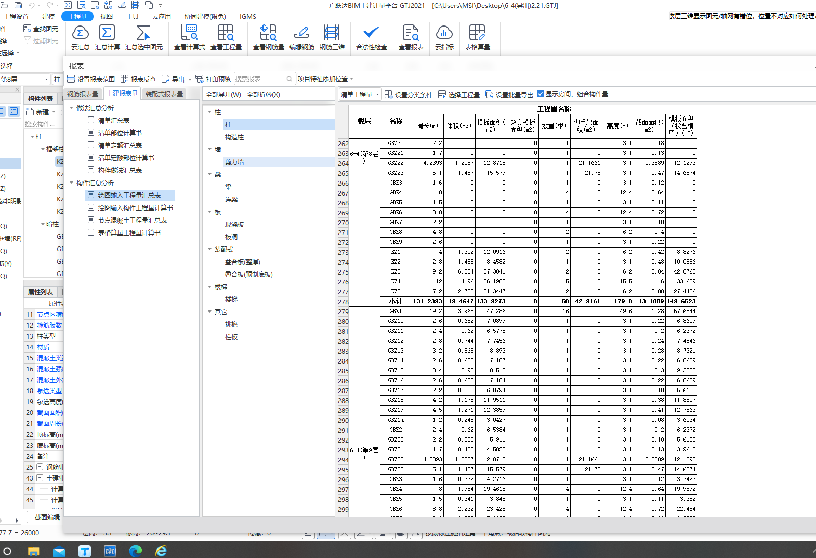Viewport: 816px width, 558px height.
Task: Click 截面编辑 button
Action: (x=47, y=517)
